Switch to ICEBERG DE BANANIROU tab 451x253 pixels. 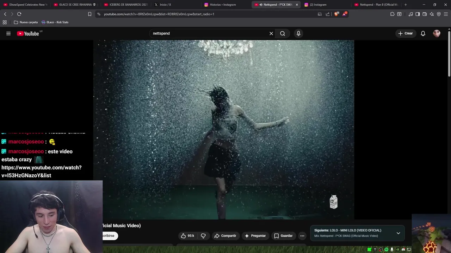[126, 5]
